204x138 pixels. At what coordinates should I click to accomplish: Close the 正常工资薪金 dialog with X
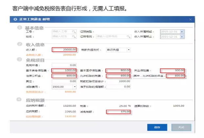tap(191, 20)
